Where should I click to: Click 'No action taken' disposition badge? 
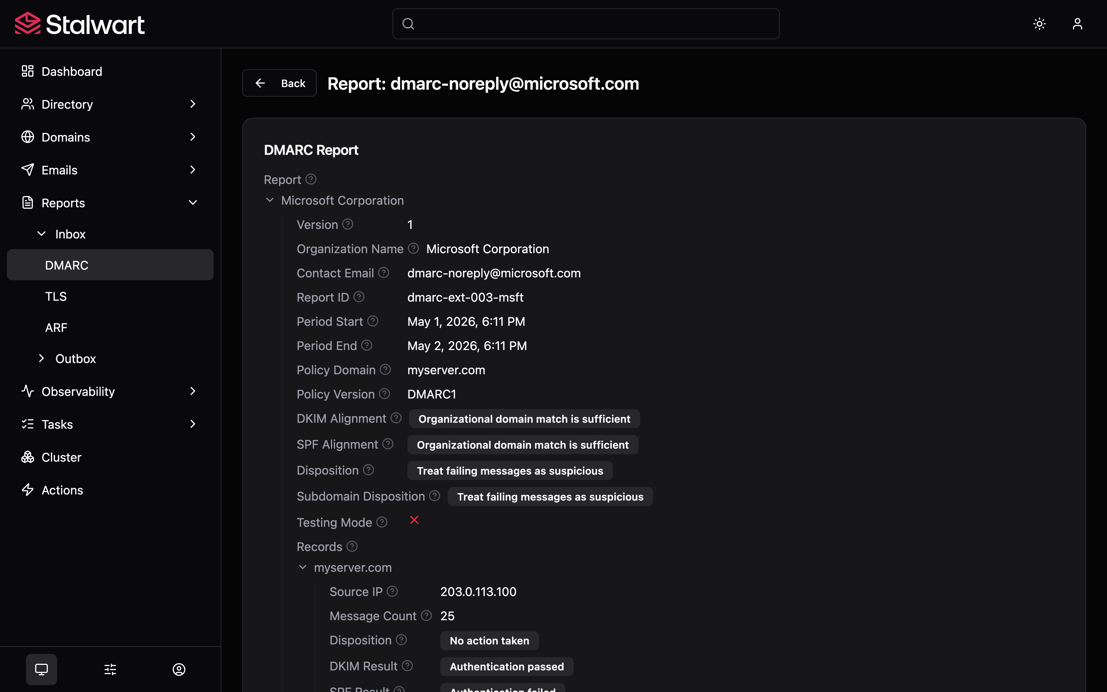point(490,641)
